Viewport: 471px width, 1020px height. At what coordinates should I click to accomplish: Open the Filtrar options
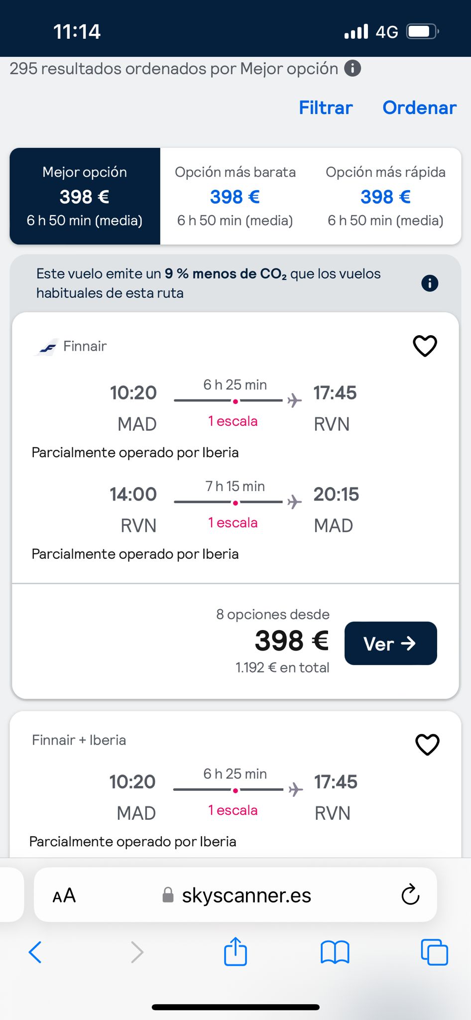[326, 108]
